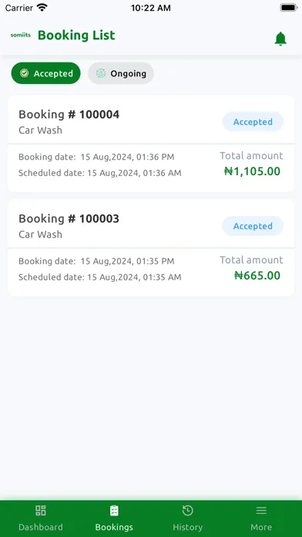This screenshot has height=537, width=302.
Task: Switch to the Ongoing filter chip
Action: (x=121, y=73)
